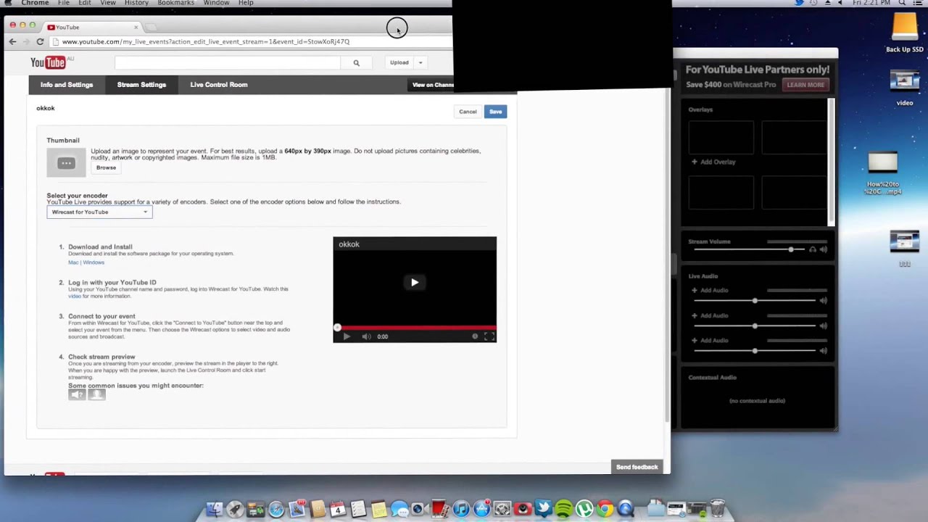Image resolution: width=928 pixels, height=522 pixels.
Task: Open the History menu
Action: click(136, 3)
